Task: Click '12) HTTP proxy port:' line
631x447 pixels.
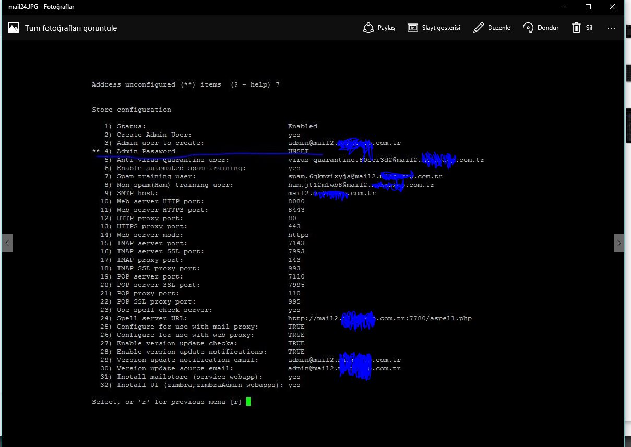Action: click(x=142, y=218)
